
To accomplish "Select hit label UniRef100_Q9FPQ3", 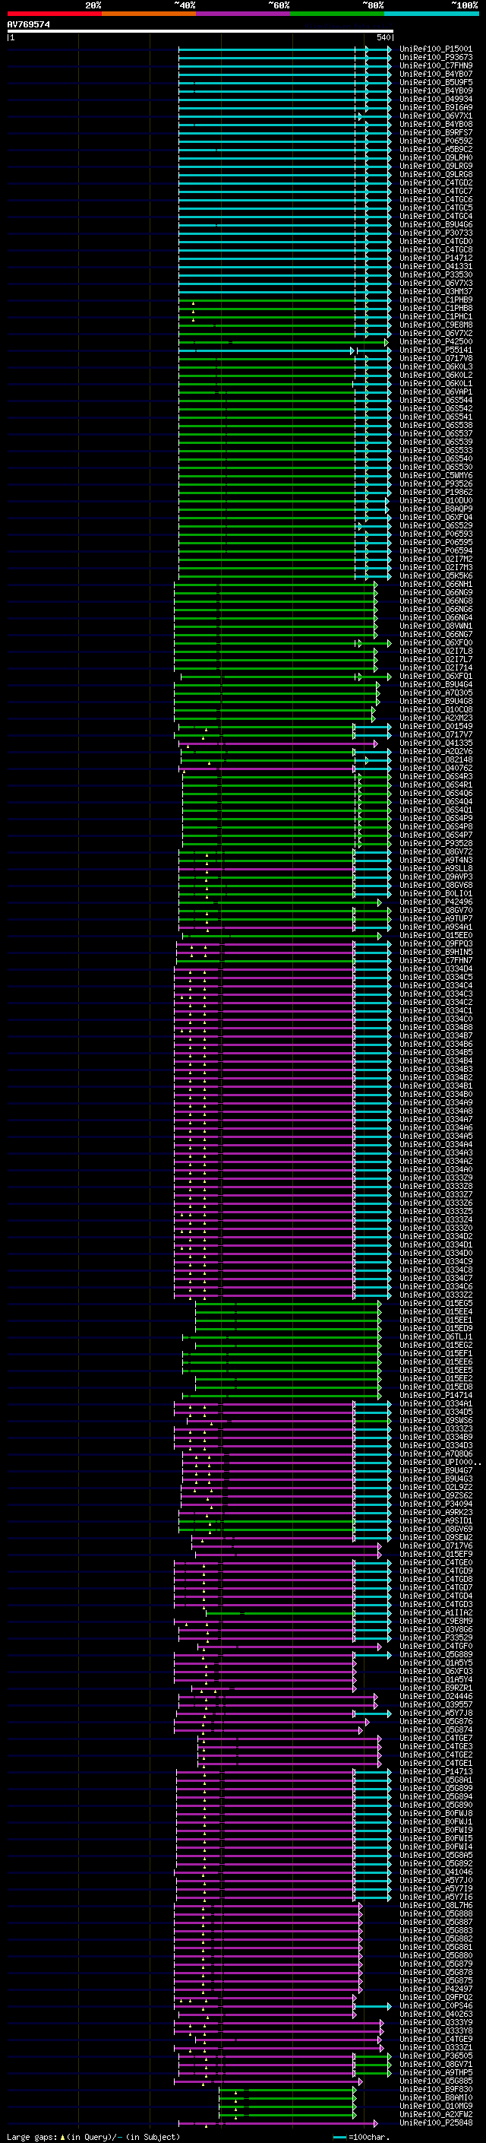I will coord(436,943).
